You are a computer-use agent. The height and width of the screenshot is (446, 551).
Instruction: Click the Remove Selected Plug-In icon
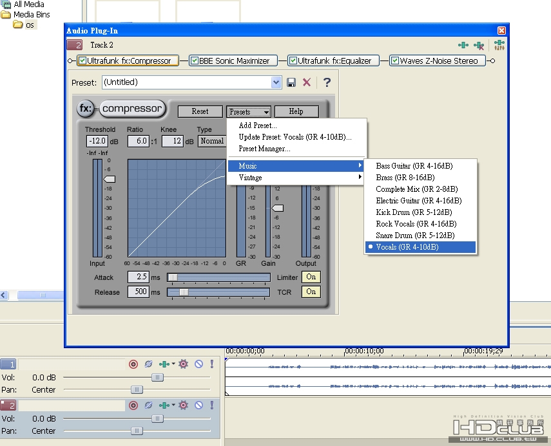[x=479, y=45]
